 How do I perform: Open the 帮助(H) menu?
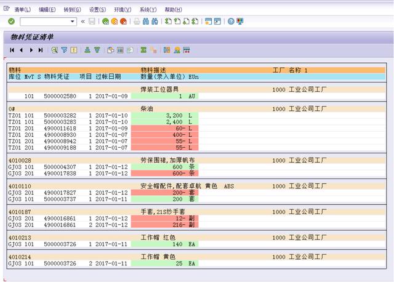[174, 10]
